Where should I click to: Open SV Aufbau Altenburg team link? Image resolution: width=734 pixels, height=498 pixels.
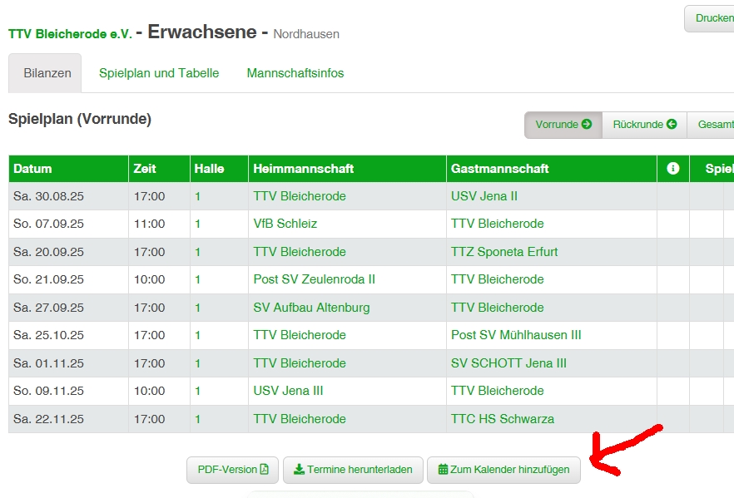pos(311,308)
